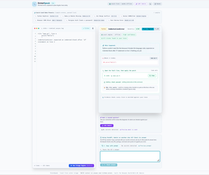Click the IndentationError heading

coord(116,29)
